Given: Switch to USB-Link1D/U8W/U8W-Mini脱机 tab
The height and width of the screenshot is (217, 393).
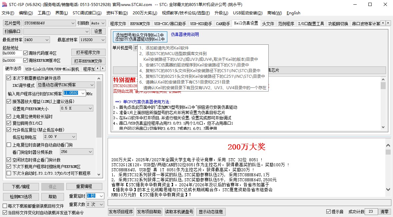Looking at the screenshot, I should coord(52,69).
